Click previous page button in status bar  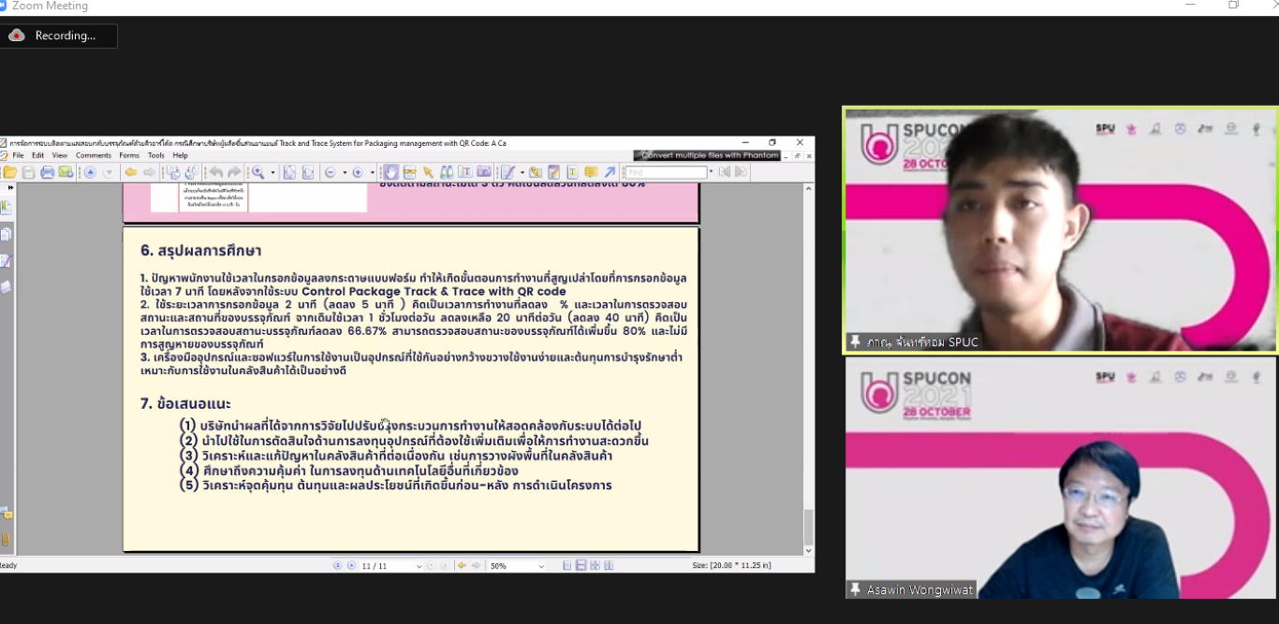point(351,566)
